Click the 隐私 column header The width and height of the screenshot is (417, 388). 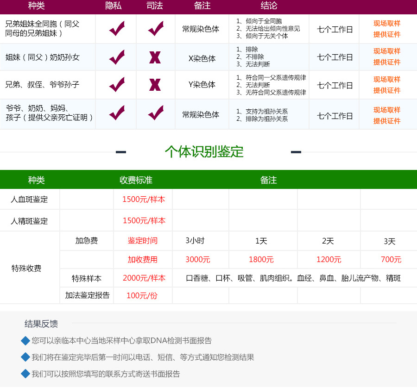point(114,6)
